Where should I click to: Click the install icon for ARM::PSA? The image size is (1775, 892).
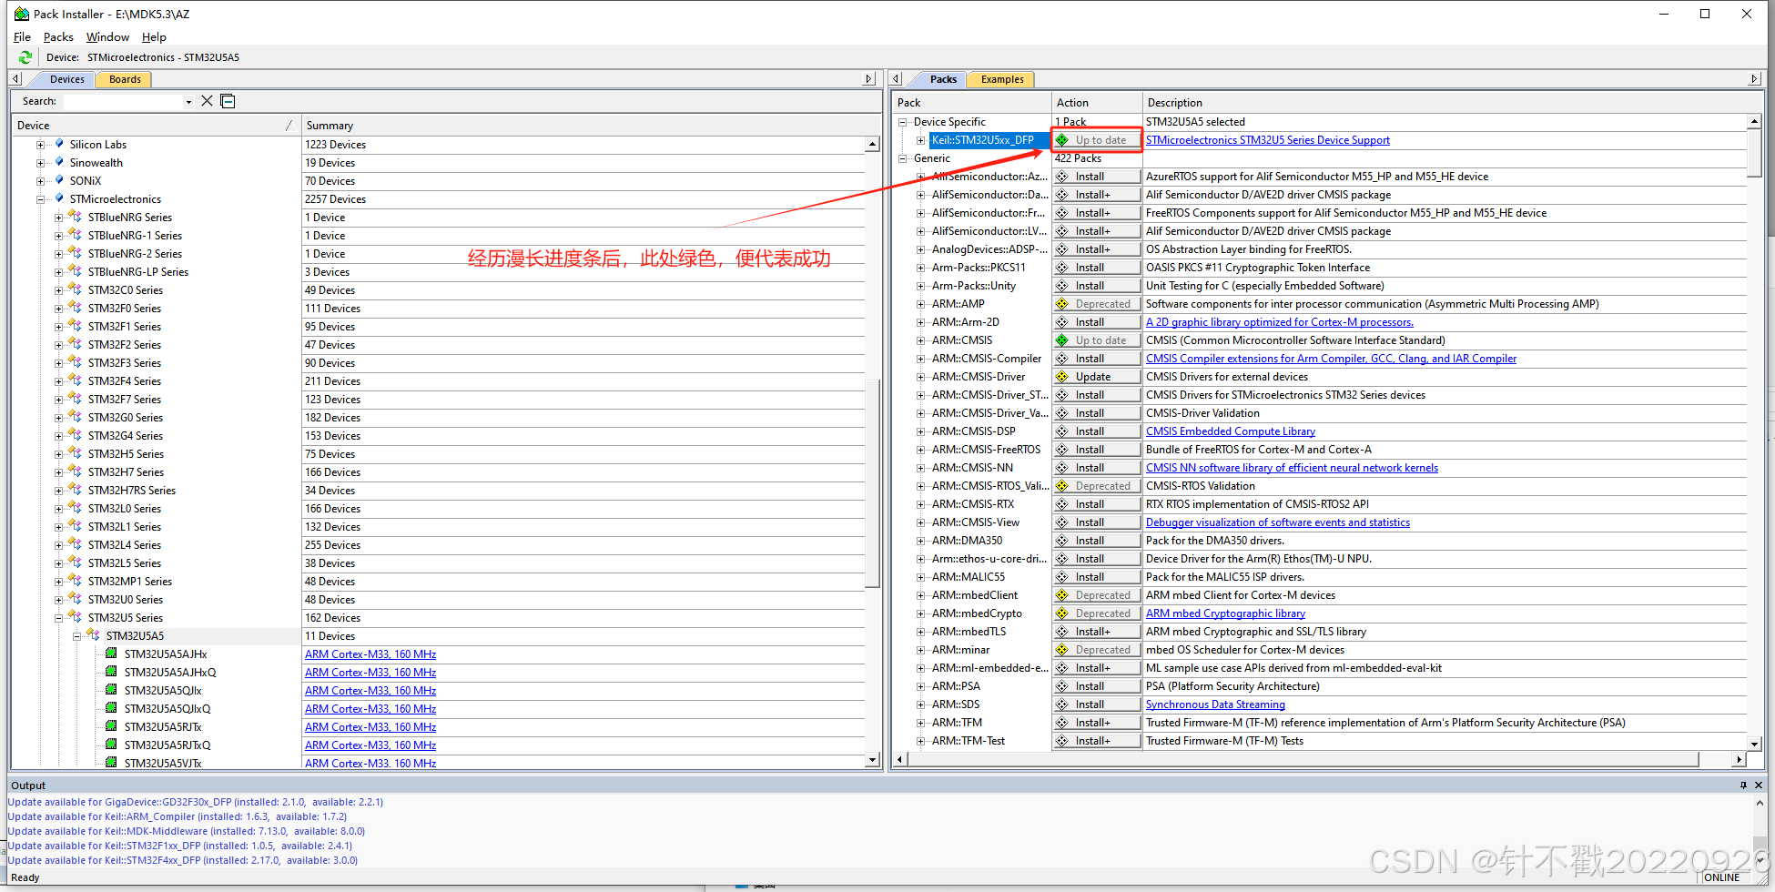coord(1062,686)
